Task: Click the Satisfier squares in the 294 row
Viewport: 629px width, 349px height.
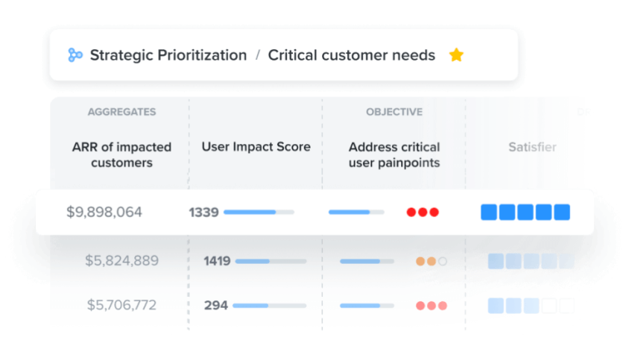Action: pos(531,306)
